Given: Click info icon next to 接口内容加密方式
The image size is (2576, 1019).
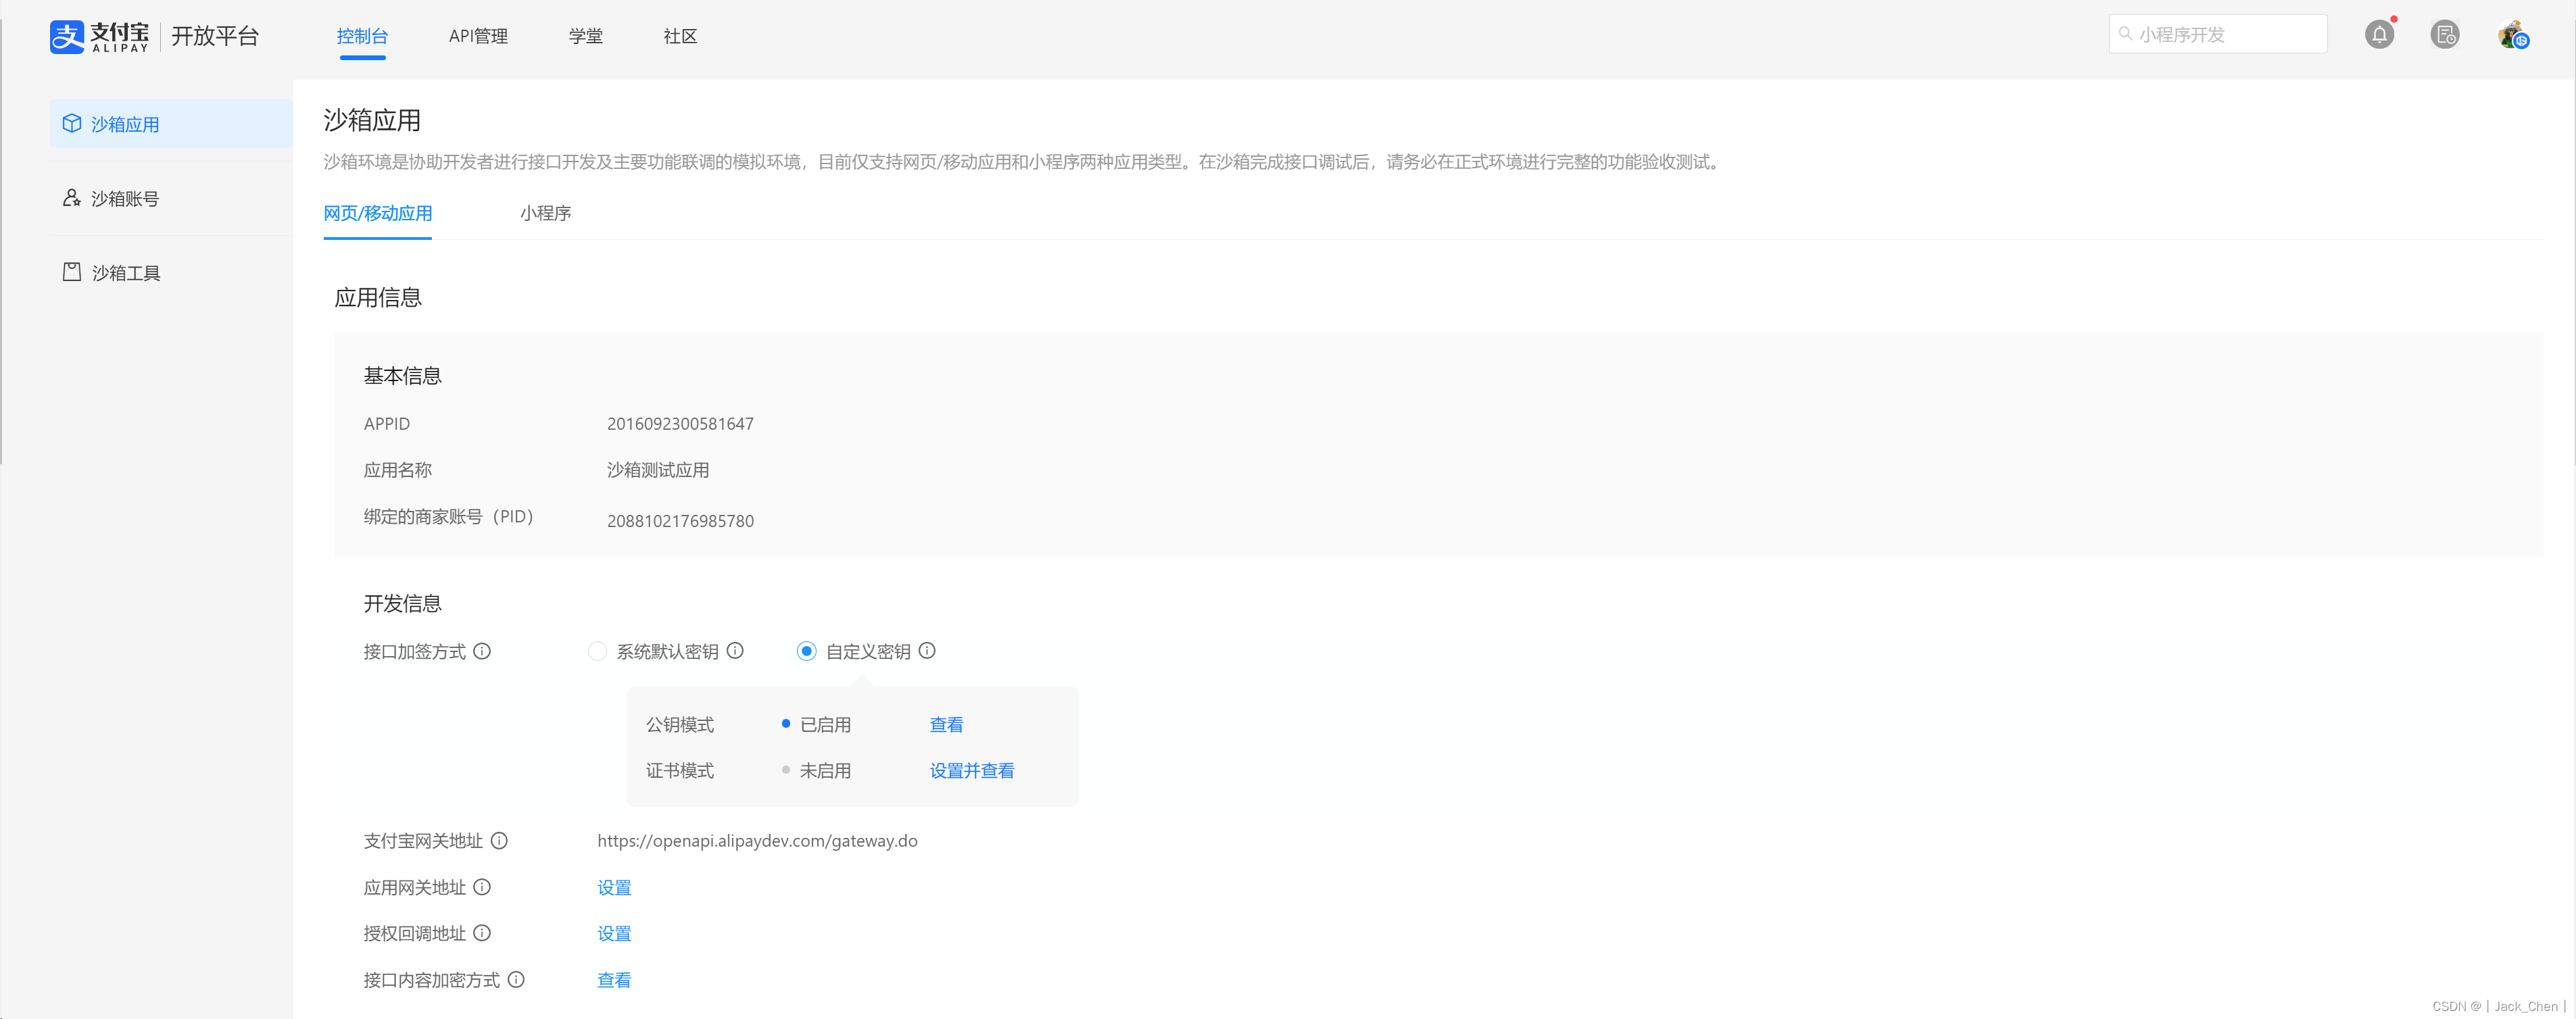Looking at the screenshot, I should (x=516, y=979).
